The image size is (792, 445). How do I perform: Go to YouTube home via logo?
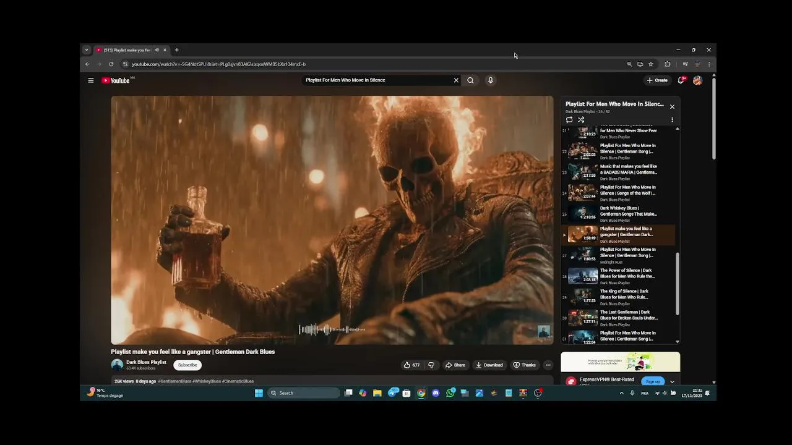pos(116,80)
